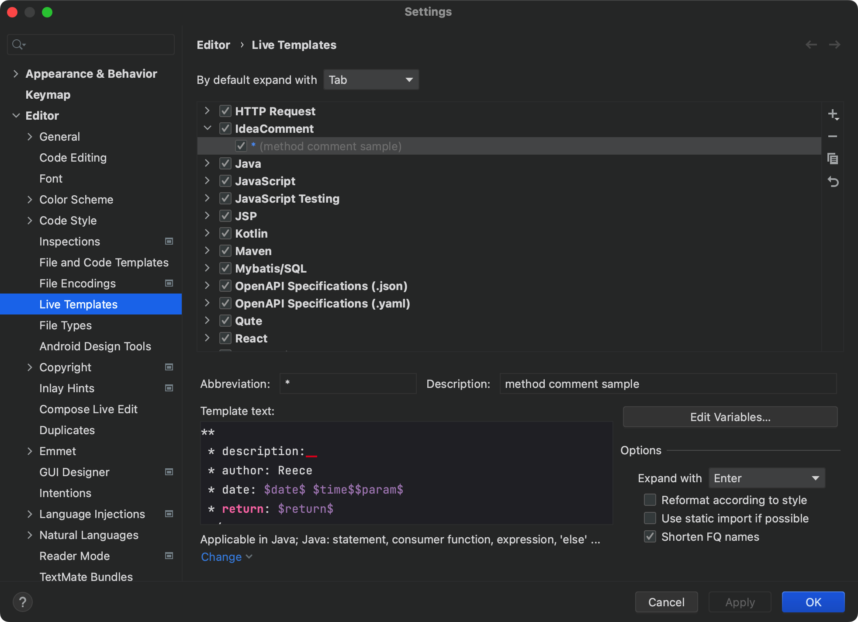Screen dimensions: 858x622
Task: Collapse the Editor settings section
Action: [16, 115]
